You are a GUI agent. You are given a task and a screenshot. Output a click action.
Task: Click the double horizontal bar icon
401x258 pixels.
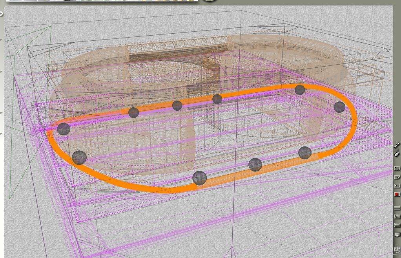(397, 225)
